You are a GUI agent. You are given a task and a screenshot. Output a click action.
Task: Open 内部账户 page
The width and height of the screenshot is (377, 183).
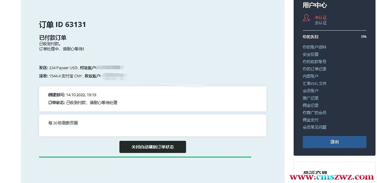[310, 76]
